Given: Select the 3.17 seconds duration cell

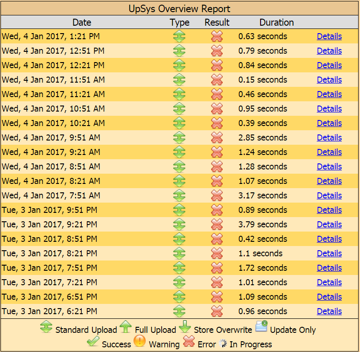Looking at the screenshot, I should tap(263, 196).
